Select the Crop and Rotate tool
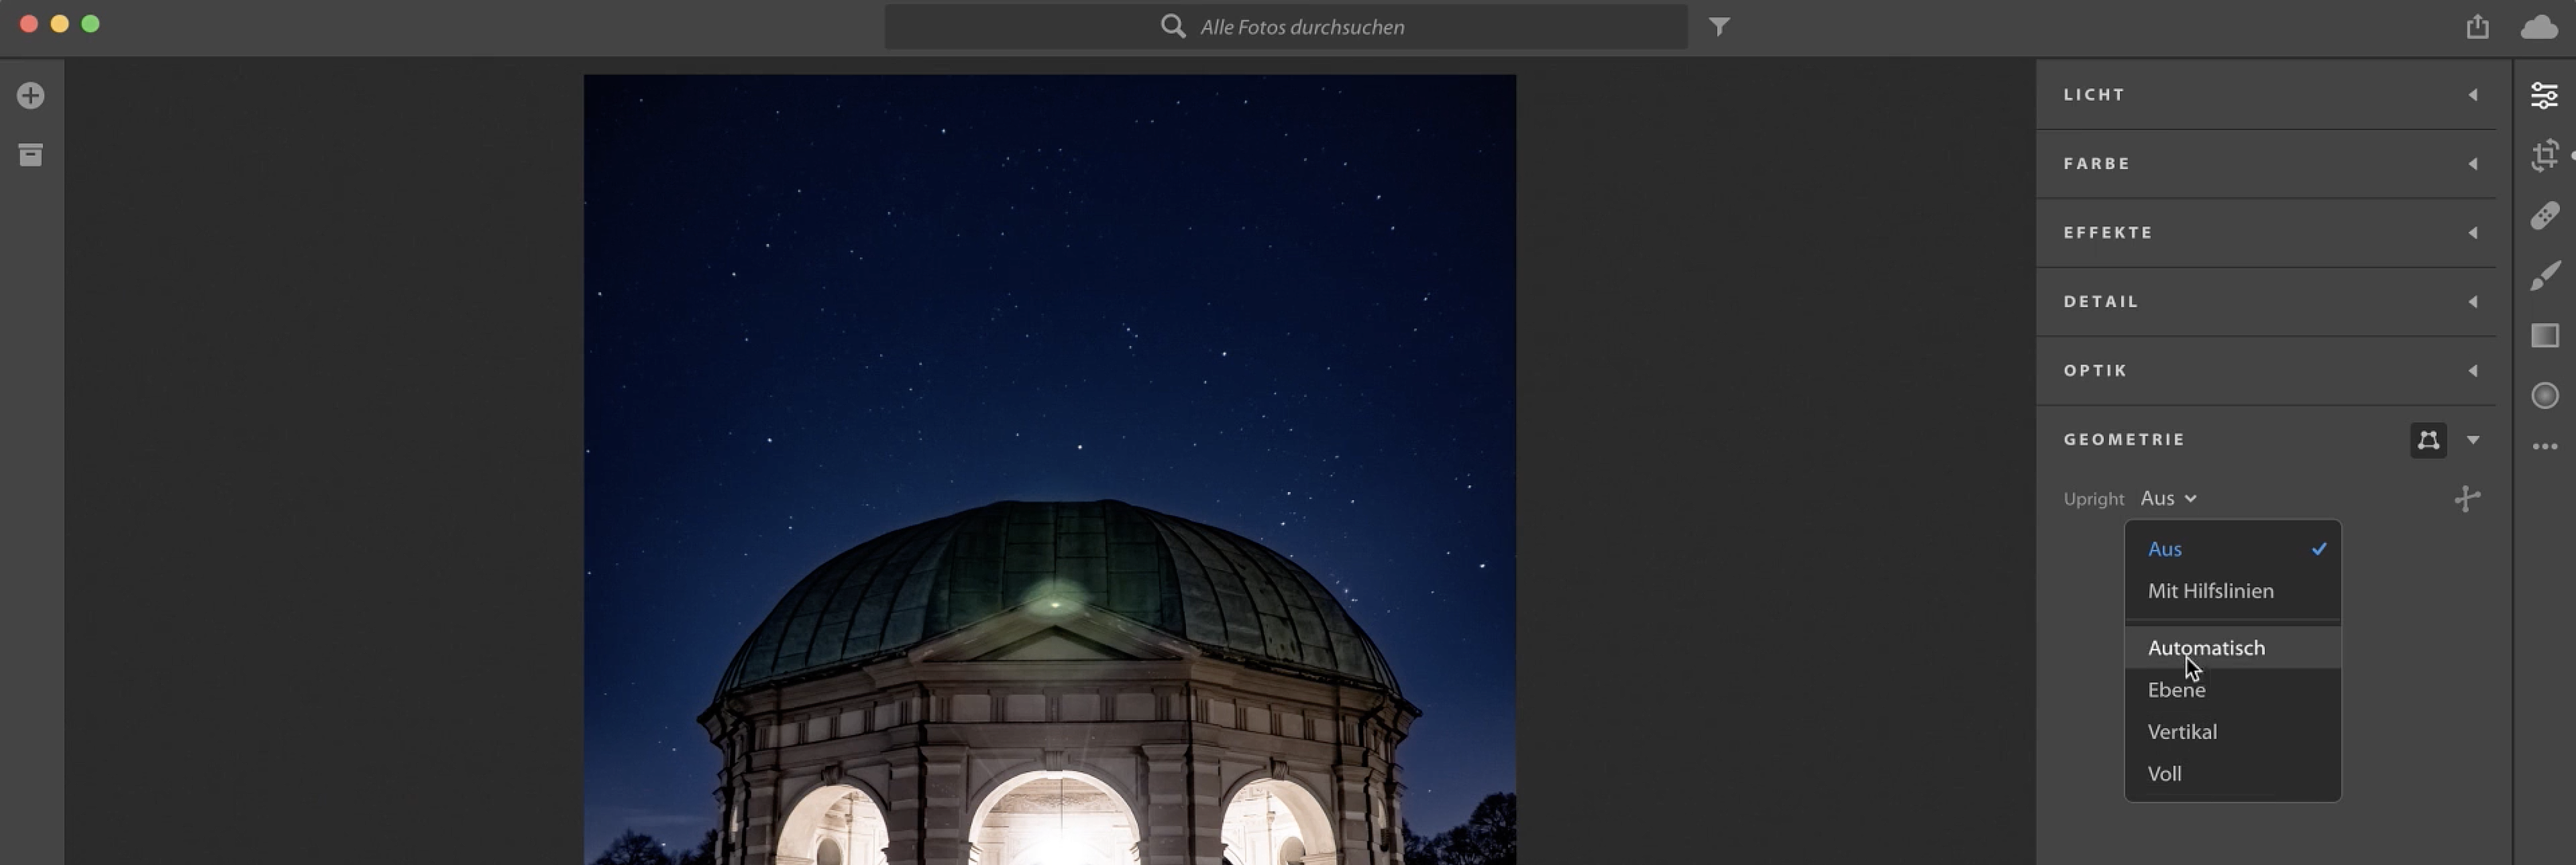The image size is (2576, 865). tap(2544, 156)
